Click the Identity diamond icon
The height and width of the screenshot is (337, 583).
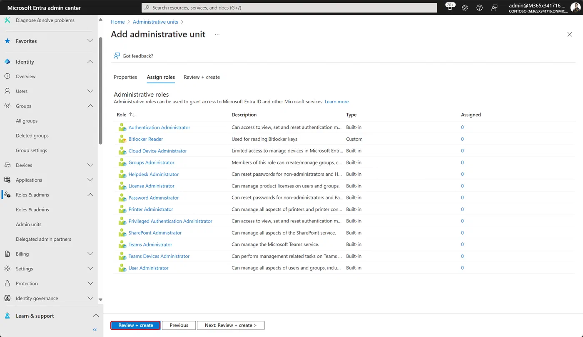pos(7,62)
